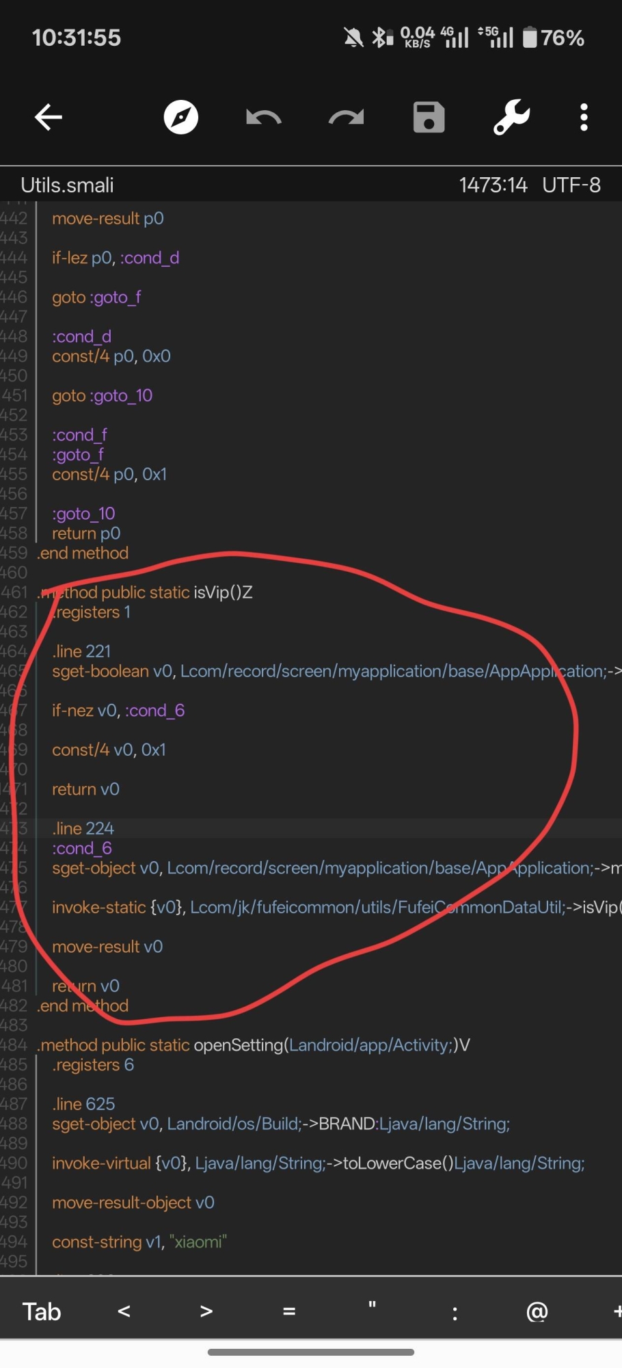Screen dimensions: 622x1368
Task: Tap the Bluetooth status icon
Action: pos(382,38)
